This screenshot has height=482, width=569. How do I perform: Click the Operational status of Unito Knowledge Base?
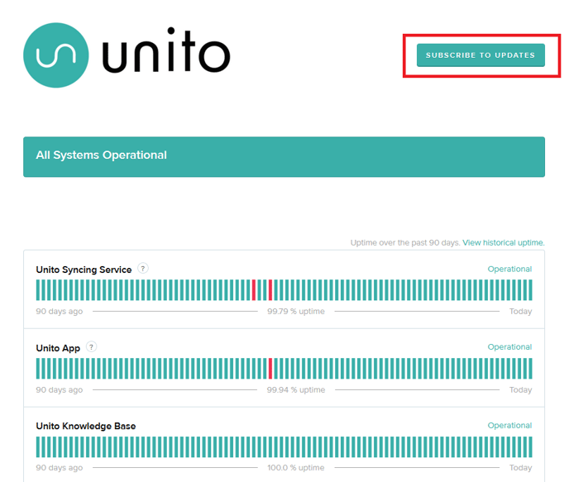click(509, 426)
